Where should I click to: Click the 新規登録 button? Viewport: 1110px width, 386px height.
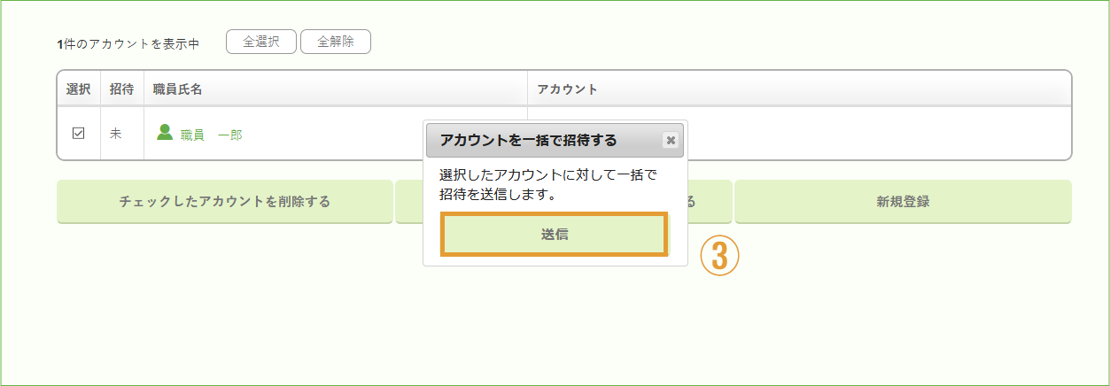(903, 202)
